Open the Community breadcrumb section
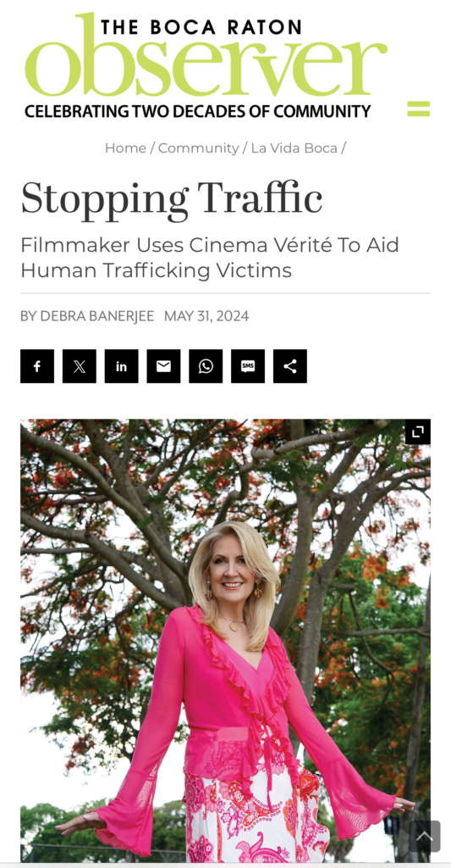The height and width of the screenshot is (868, 451). pos(198,148)
